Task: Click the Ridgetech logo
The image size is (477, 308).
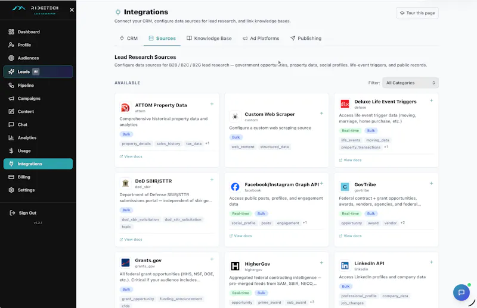Action: pos(36,10)
